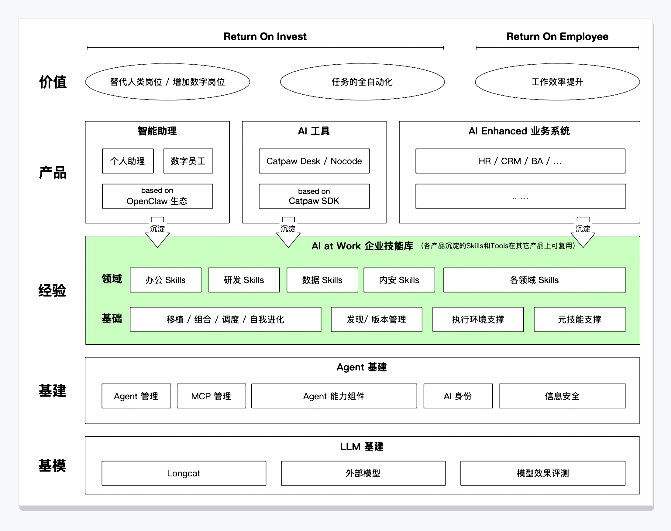Click the 智能助理 group title

[x=157, y=131]
